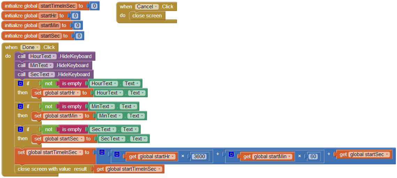The width and height of the screenshot is (397, 178).
Task: Open the Text property dropdown in the SecText is-empty check
Action: pyautogui.click(x=130, y=129)
